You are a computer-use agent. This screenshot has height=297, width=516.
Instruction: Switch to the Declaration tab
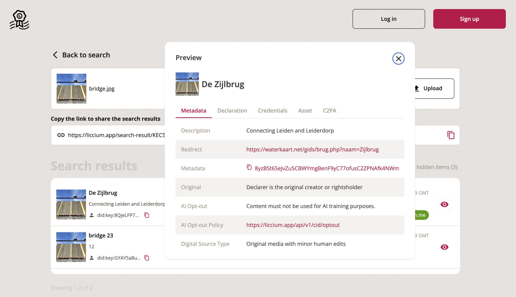[232, 111]
